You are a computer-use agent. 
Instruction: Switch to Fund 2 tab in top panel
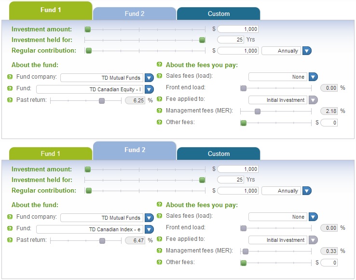pyautogui.click(x=135, y=14)
